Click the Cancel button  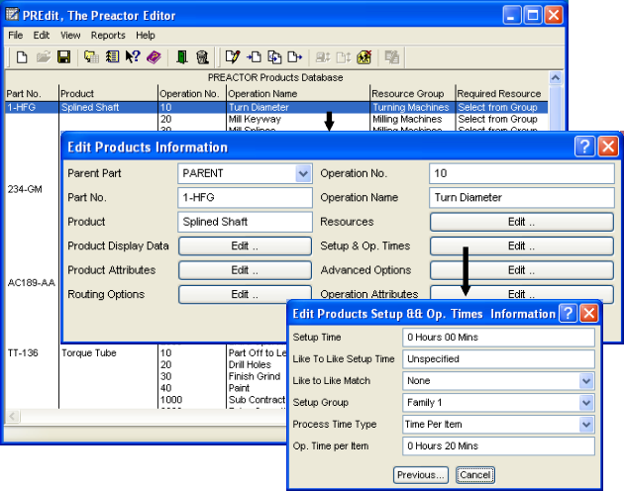(475, 475)
